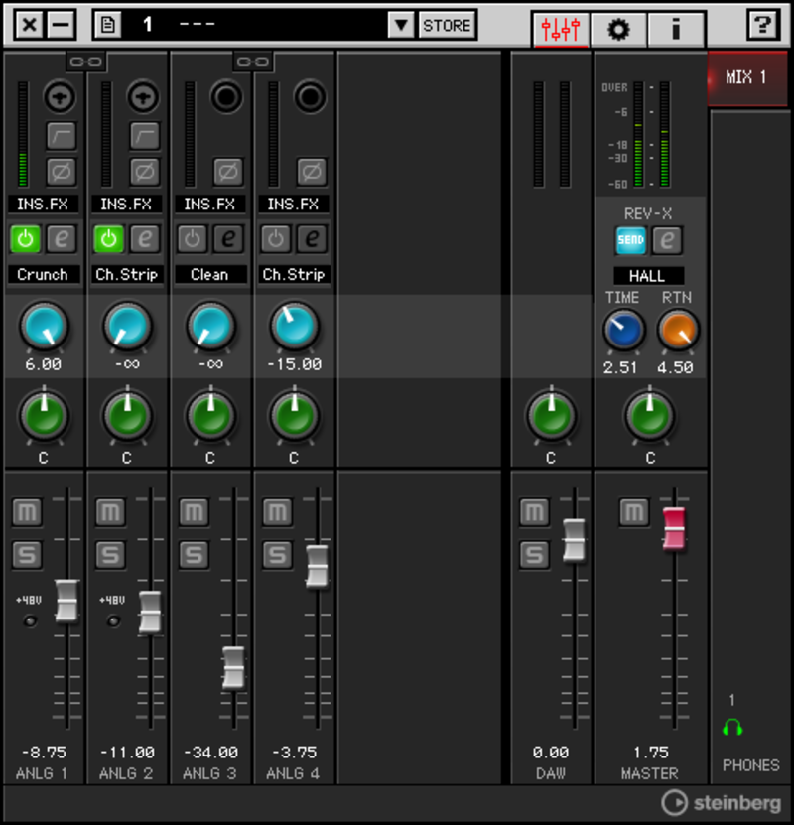Viewport: 794px width, 825px height.
Task: Mute the ANLG 3 channel
Action: [194, 512]
